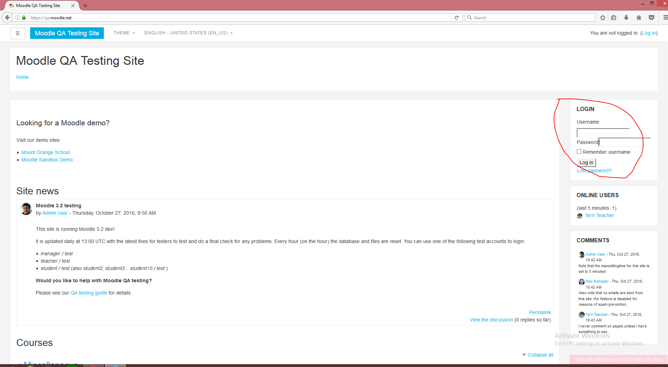Click 'manager / test' account text

tap(56, 254)
